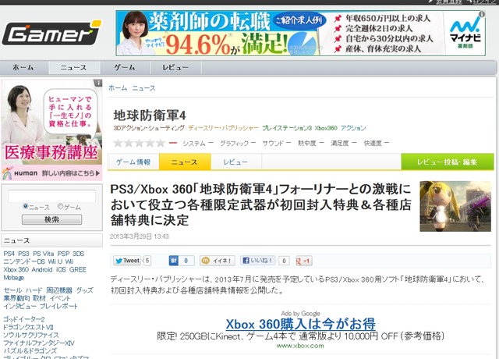
Task: Open the ファイナルファンタジーXIV sidebar link
Action: 39,343
